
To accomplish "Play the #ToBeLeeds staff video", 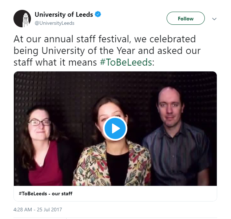I will 115,128.
